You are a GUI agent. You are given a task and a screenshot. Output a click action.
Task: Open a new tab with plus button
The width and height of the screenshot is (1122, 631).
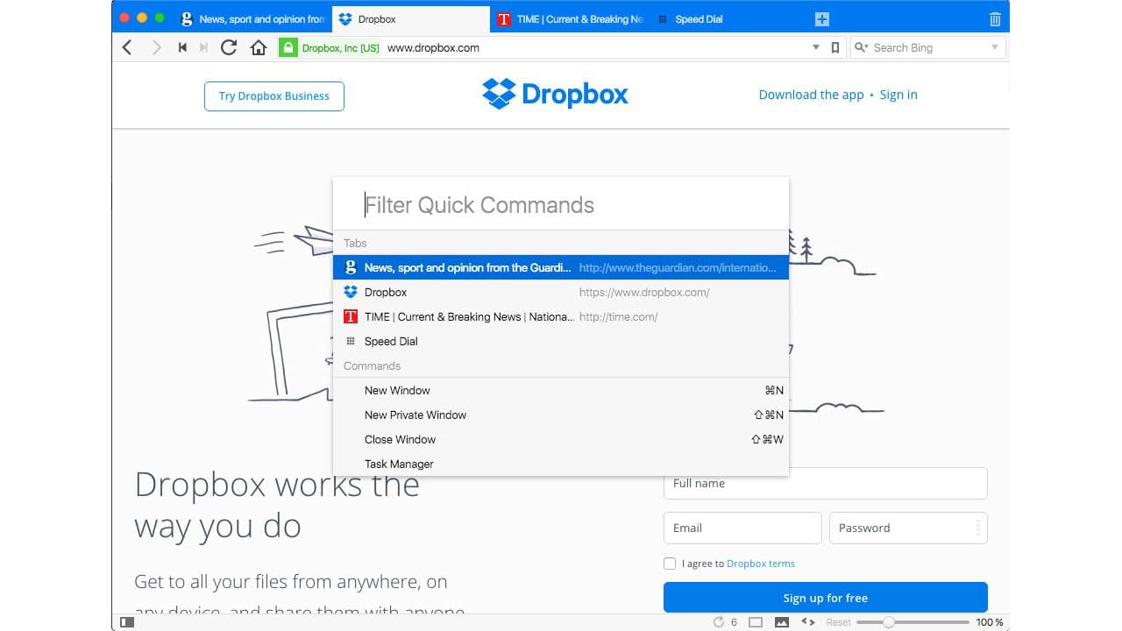click(821, 19)
